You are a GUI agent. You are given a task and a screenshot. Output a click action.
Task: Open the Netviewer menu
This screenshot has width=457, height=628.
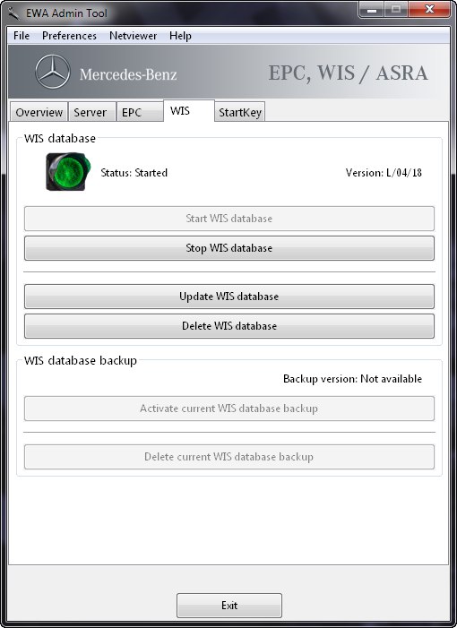(133, 36)
